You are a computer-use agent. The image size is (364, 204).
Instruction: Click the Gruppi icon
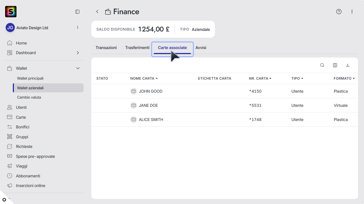pos(10,137)
